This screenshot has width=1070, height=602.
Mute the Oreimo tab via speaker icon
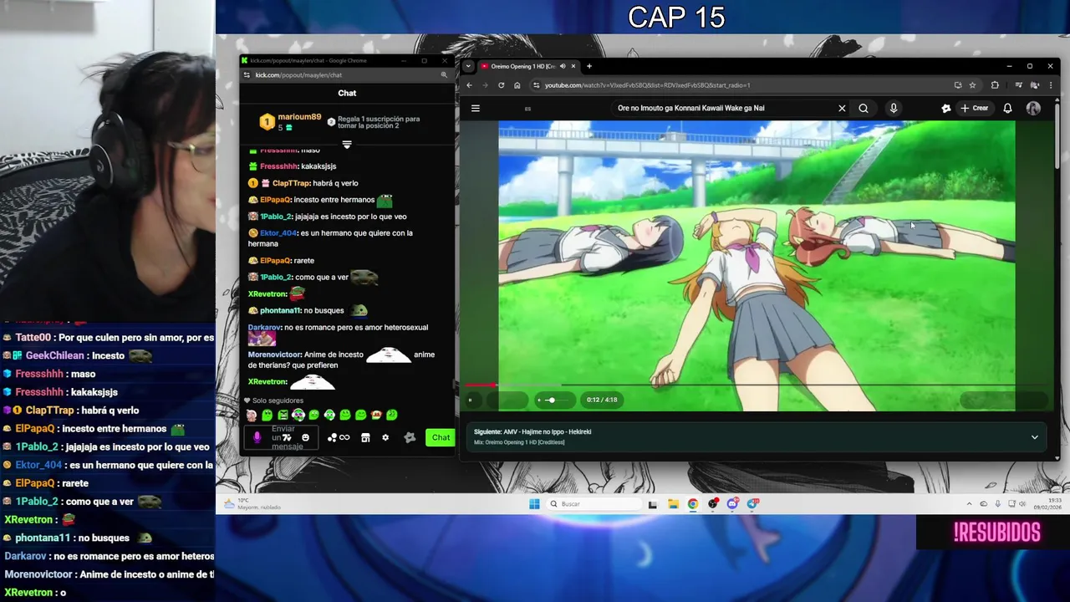point(563,66)
